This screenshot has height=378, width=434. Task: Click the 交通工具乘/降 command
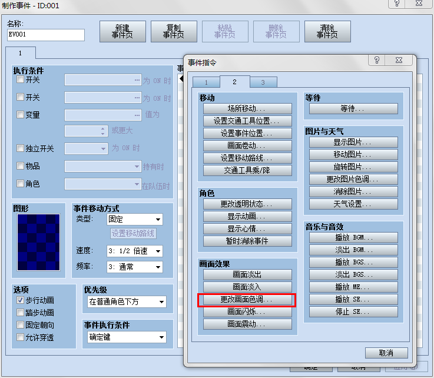coord(247,170)
